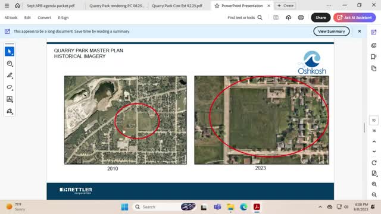Select the Add text box tool
The width and height of the screenshot is (381, 214).
click(x=10, y=99)
